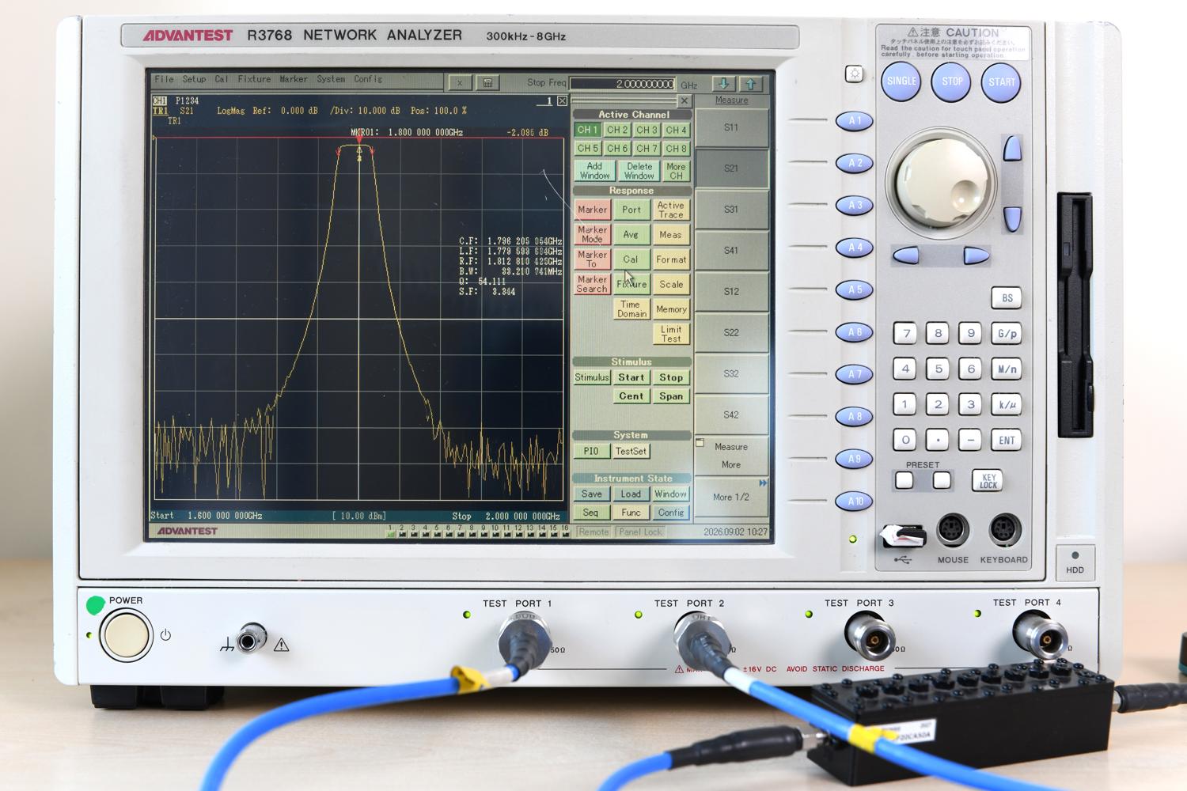Open More CH channel options
The width and height of the screenshot is (1187, 791).
pyautogui.click(x=676, y=171)
